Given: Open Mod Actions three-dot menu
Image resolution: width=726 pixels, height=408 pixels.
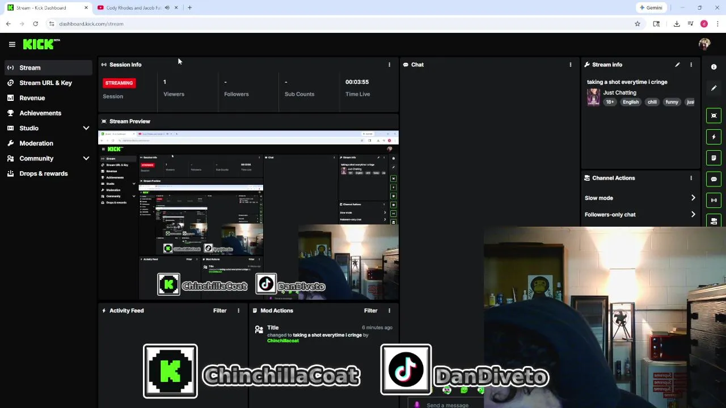Looking at the screenshot, I should (389, 311).
